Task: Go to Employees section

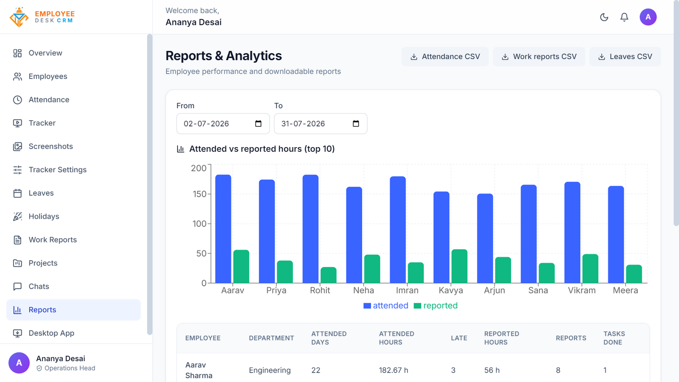Action: tap(74, 76)
